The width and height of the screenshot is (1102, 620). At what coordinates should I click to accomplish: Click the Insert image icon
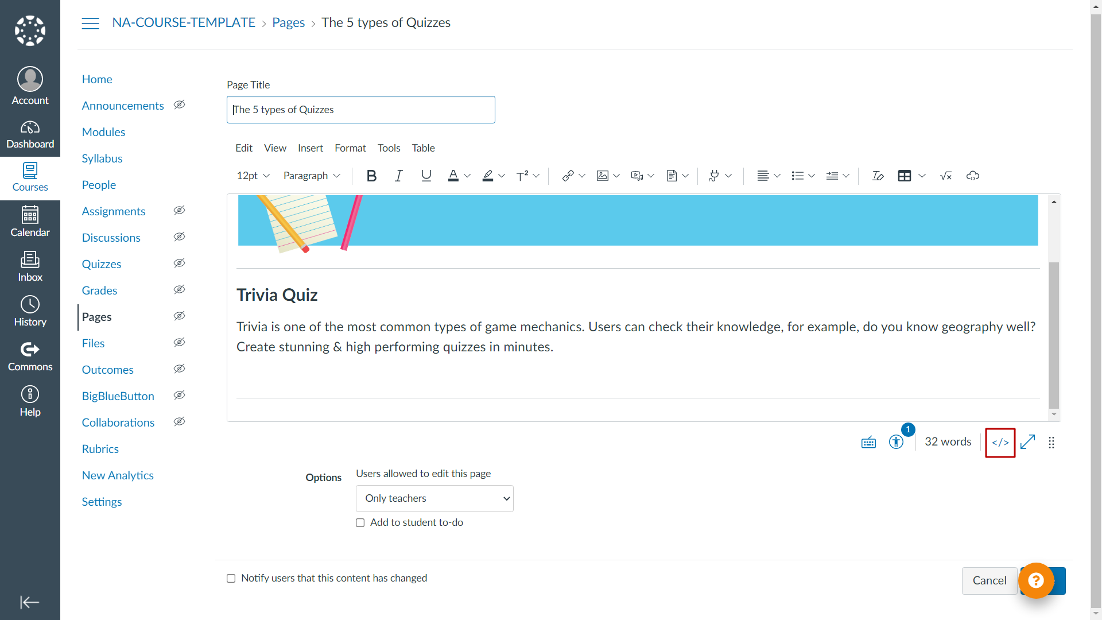point(603,176)
